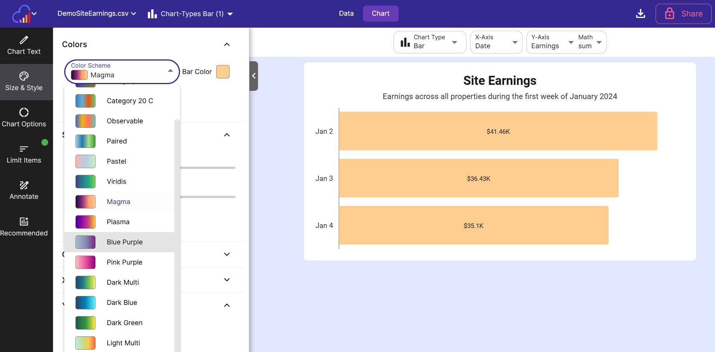Viewport: 715px width, 352px height.
Task: Open Annotate panel
Action: tap(24, 191)
